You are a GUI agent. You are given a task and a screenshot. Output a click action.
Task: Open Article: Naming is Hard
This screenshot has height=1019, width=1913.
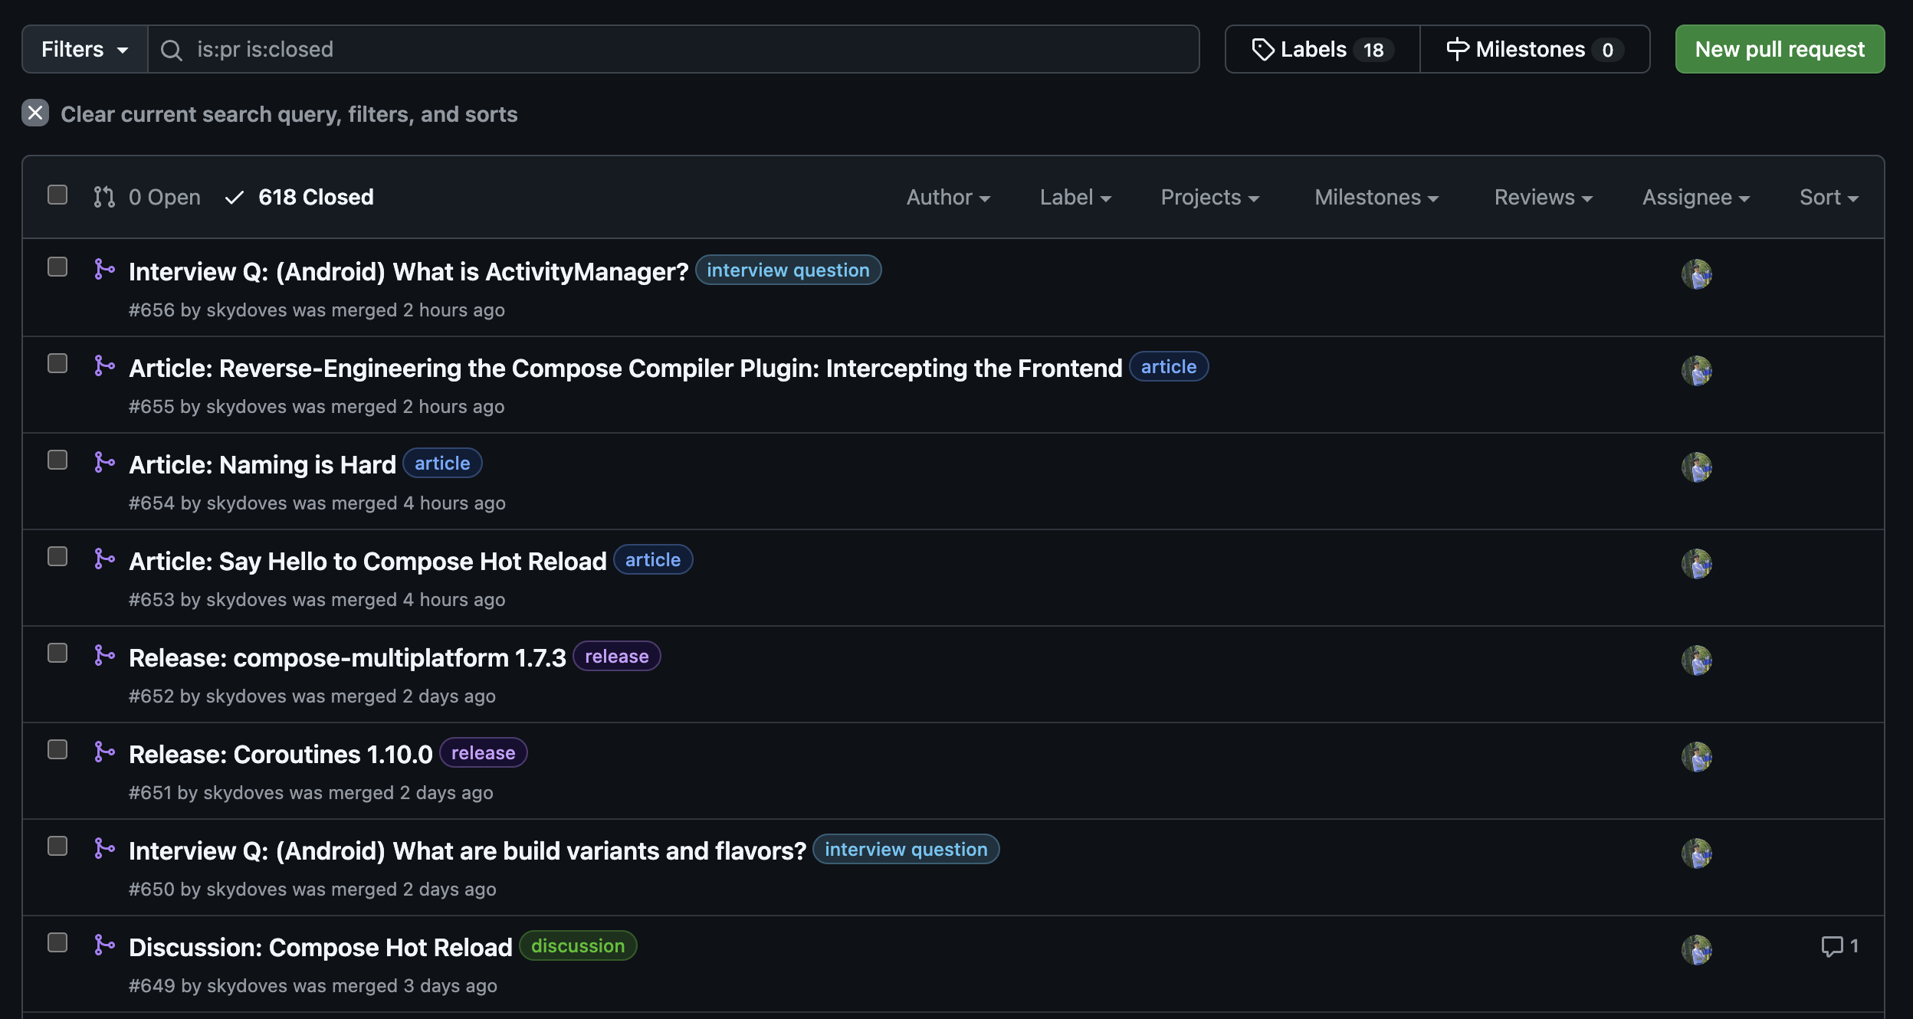click(x=262, y=464)
